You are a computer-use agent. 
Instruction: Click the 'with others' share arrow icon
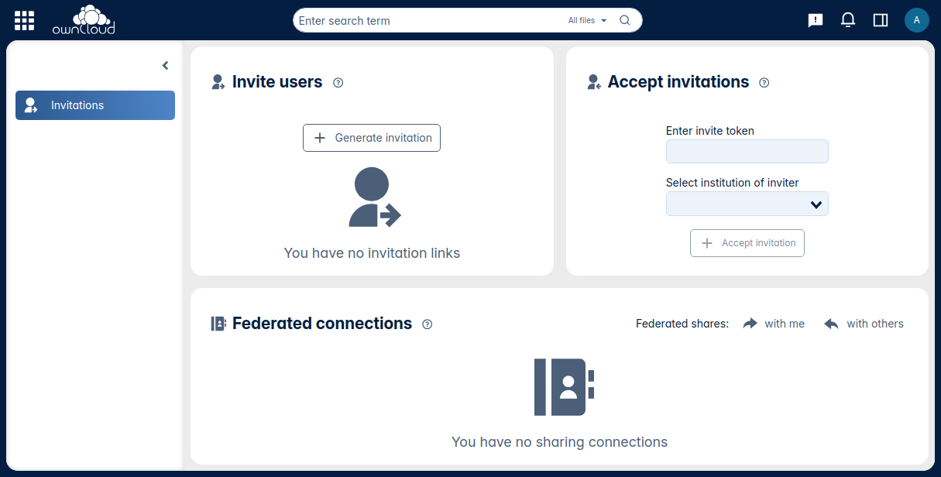(832, 323)
